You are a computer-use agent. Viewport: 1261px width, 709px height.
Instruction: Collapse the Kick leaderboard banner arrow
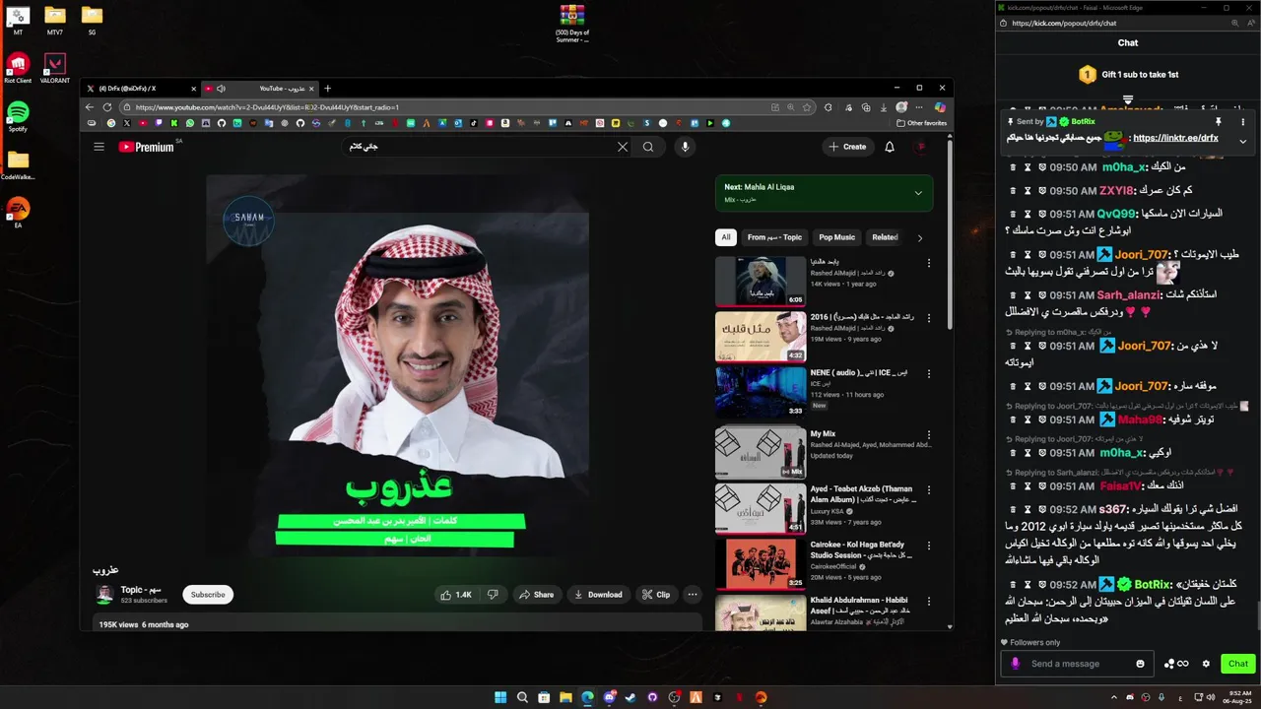pos(1128,99)
